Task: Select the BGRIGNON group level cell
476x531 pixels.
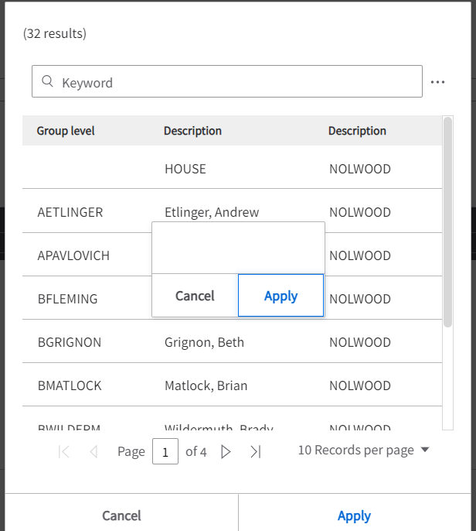Action: pos(70,342)
